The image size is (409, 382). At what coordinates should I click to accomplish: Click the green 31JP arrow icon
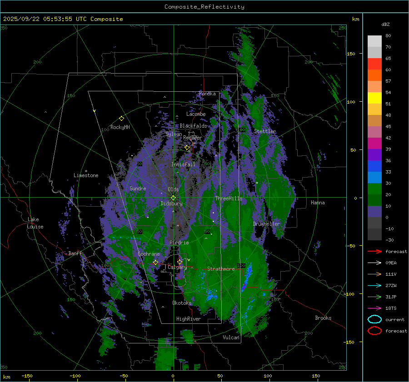374,297
